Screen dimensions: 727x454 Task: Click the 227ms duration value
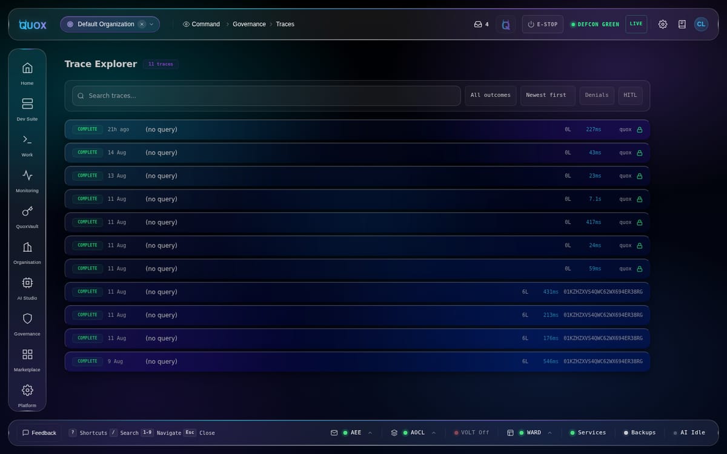pyautogui.click(x=594, y=130)
